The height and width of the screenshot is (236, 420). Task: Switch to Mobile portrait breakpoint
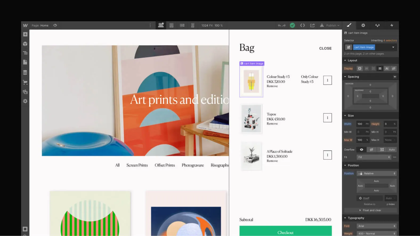click(193, 25)
